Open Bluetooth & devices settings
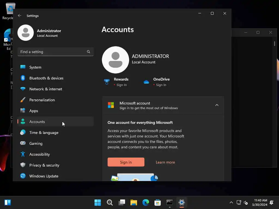 click(56, 78)
